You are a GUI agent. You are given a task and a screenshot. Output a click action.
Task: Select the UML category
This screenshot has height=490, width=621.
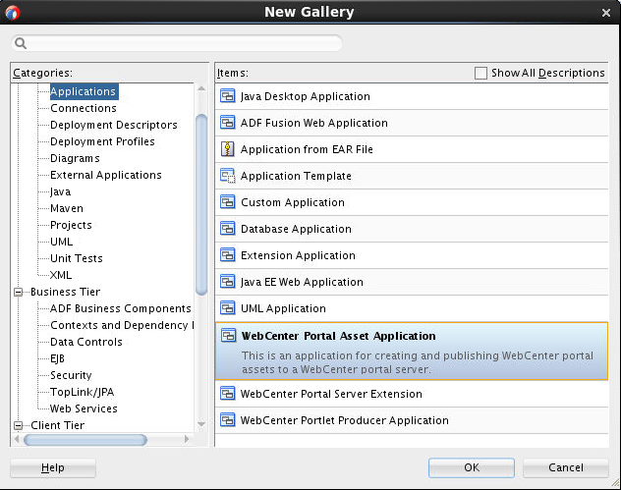point(61,242)
